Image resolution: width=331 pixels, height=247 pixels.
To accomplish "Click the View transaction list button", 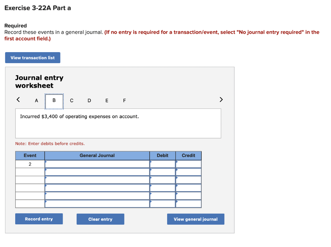I will click(x=33, y=57).
